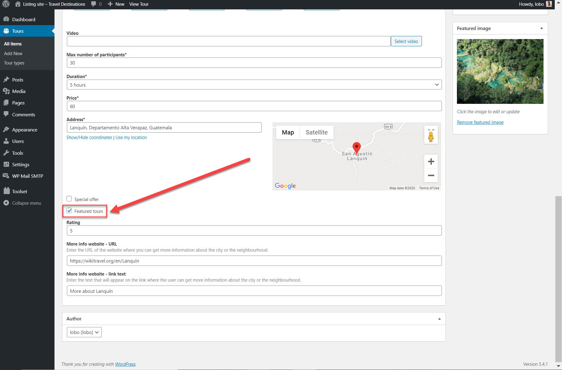
Task: Click the user avatar in admin bar
Action: pyautogui.click(x=549, y=4)
